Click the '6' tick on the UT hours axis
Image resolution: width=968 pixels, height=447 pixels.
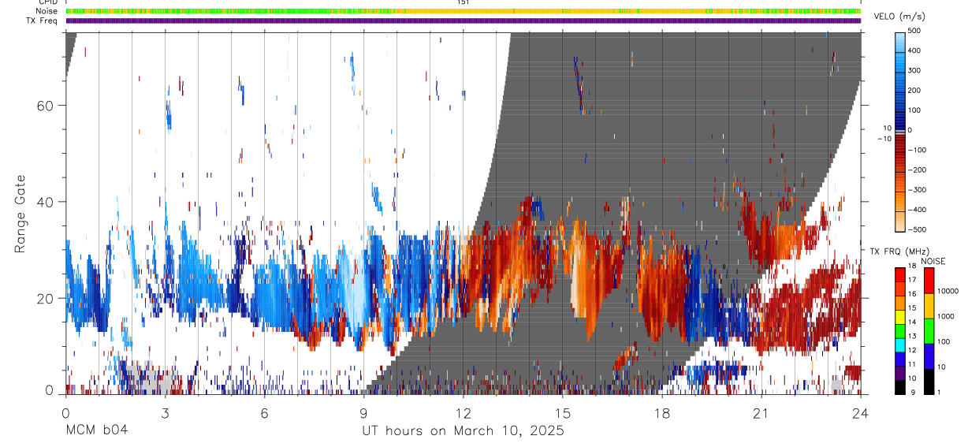point(264,413)
